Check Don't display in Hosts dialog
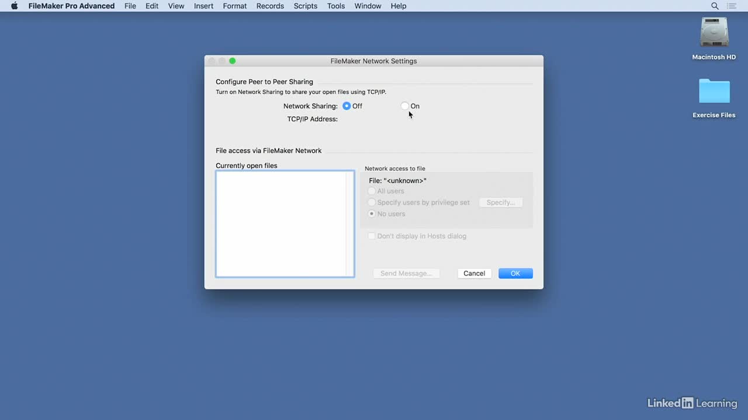The width and height of the screenshot is (748, 420). (371, 236)
